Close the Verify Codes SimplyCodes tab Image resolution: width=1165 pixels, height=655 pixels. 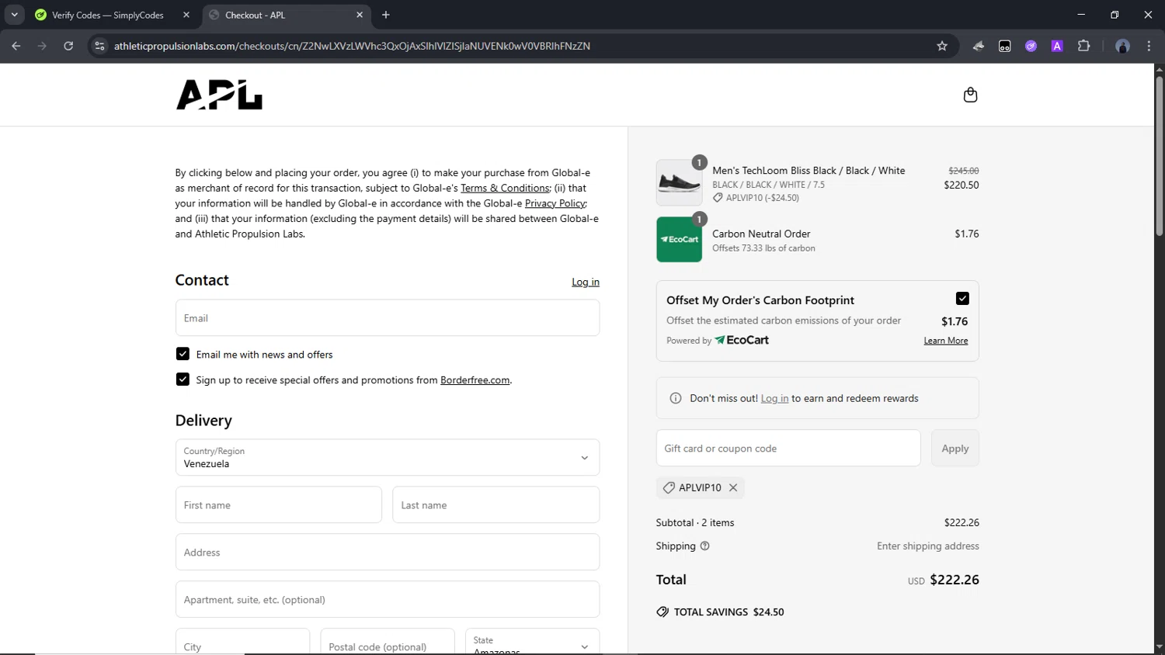pos(186,15)
